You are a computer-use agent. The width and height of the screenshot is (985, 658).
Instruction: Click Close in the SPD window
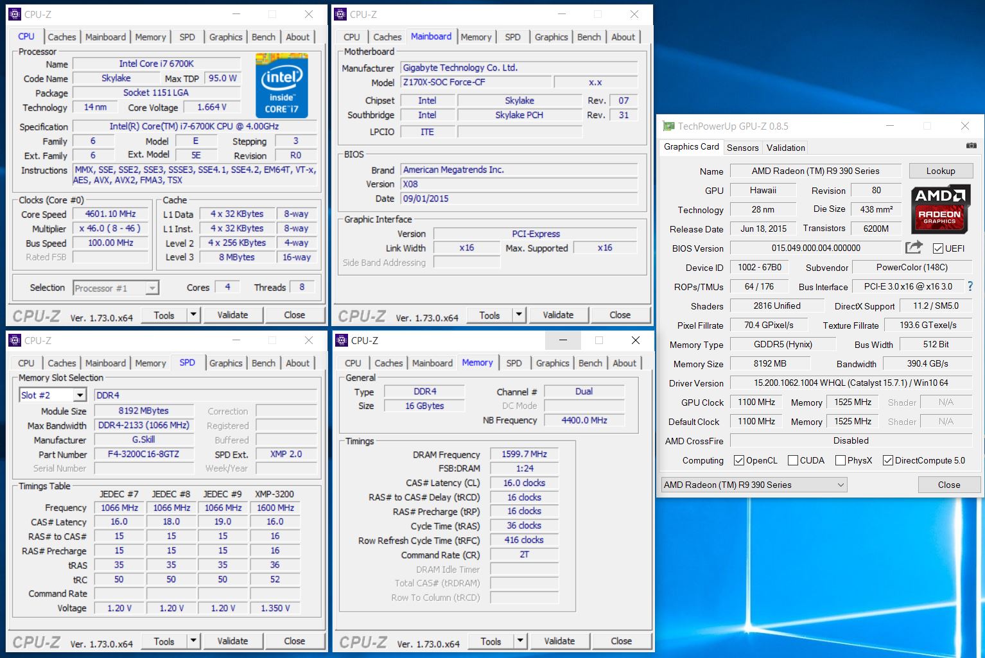coord(294,641)
